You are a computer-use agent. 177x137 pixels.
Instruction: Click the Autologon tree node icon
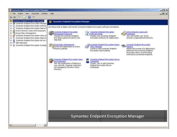[14, 45]
